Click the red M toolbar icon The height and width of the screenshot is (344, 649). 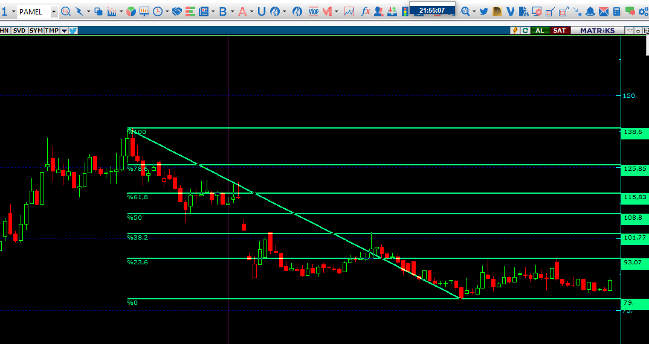(327, 11)
